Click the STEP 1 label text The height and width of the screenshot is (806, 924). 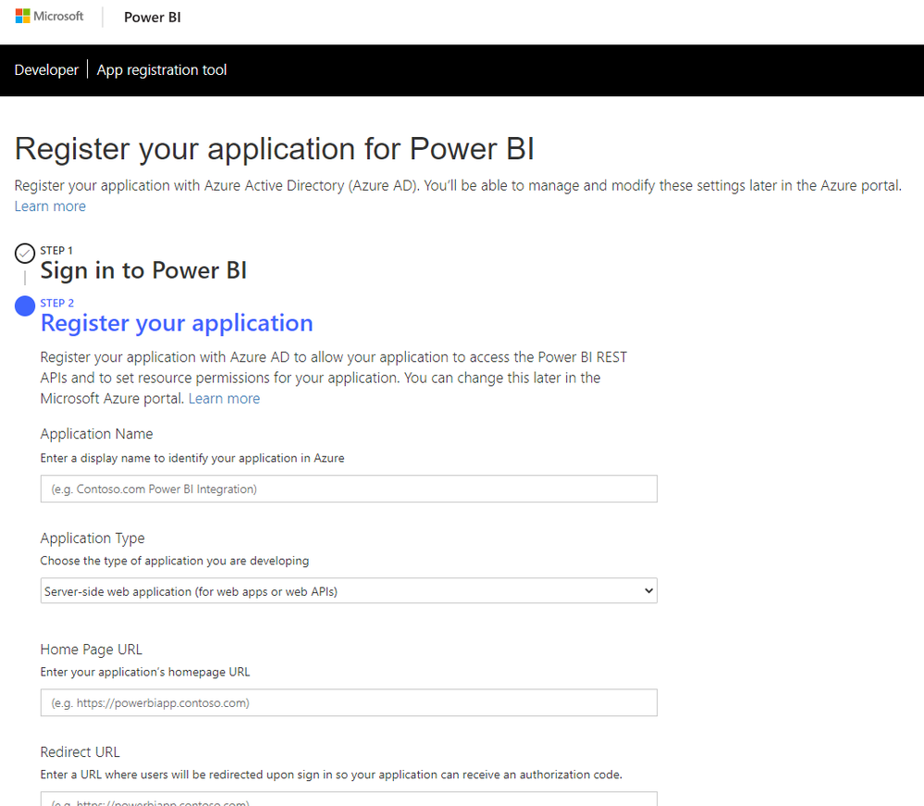(56, 251)
